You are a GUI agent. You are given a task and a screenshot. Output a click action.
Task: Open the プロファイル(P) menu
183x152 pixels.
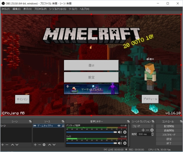(40, 9)
